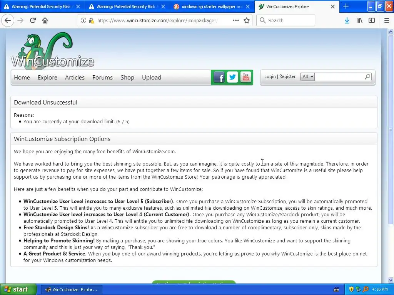Open a new browser tab
This screenshot has width=394, height=295.
pos(346,6)
